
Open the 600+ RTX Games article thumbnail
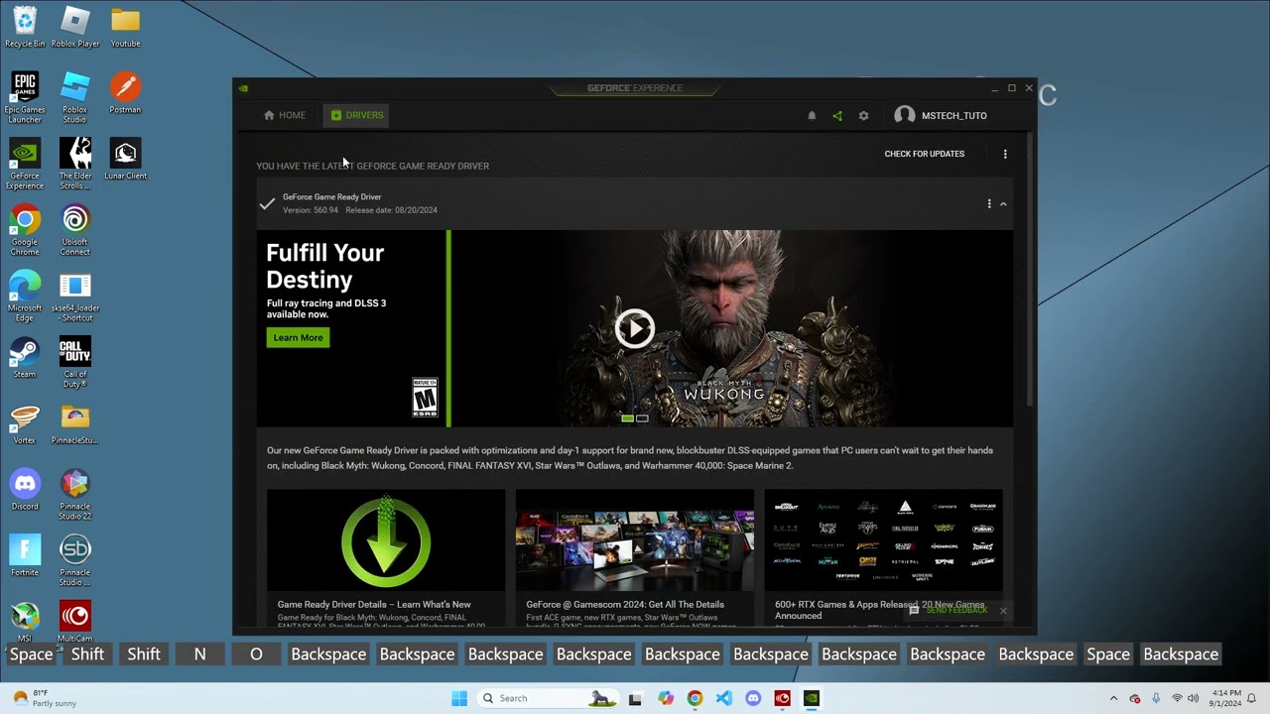[x=884, y=540]
